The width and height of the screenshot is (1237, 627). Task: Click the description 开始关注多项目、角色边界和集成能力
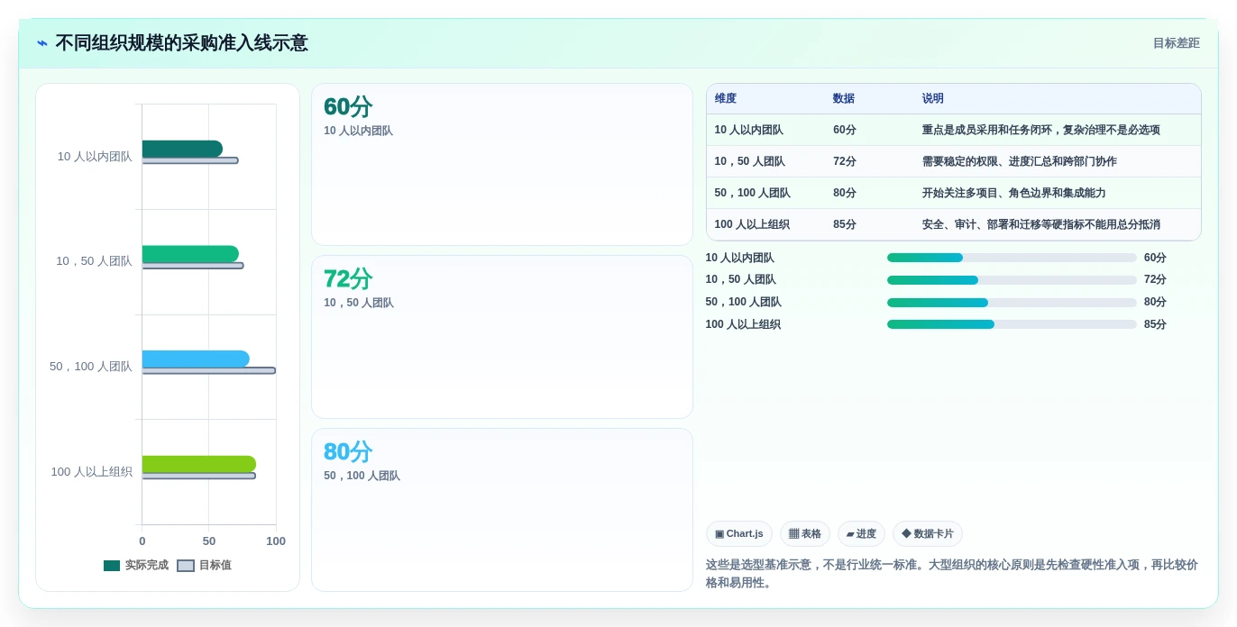point(1014,193)
